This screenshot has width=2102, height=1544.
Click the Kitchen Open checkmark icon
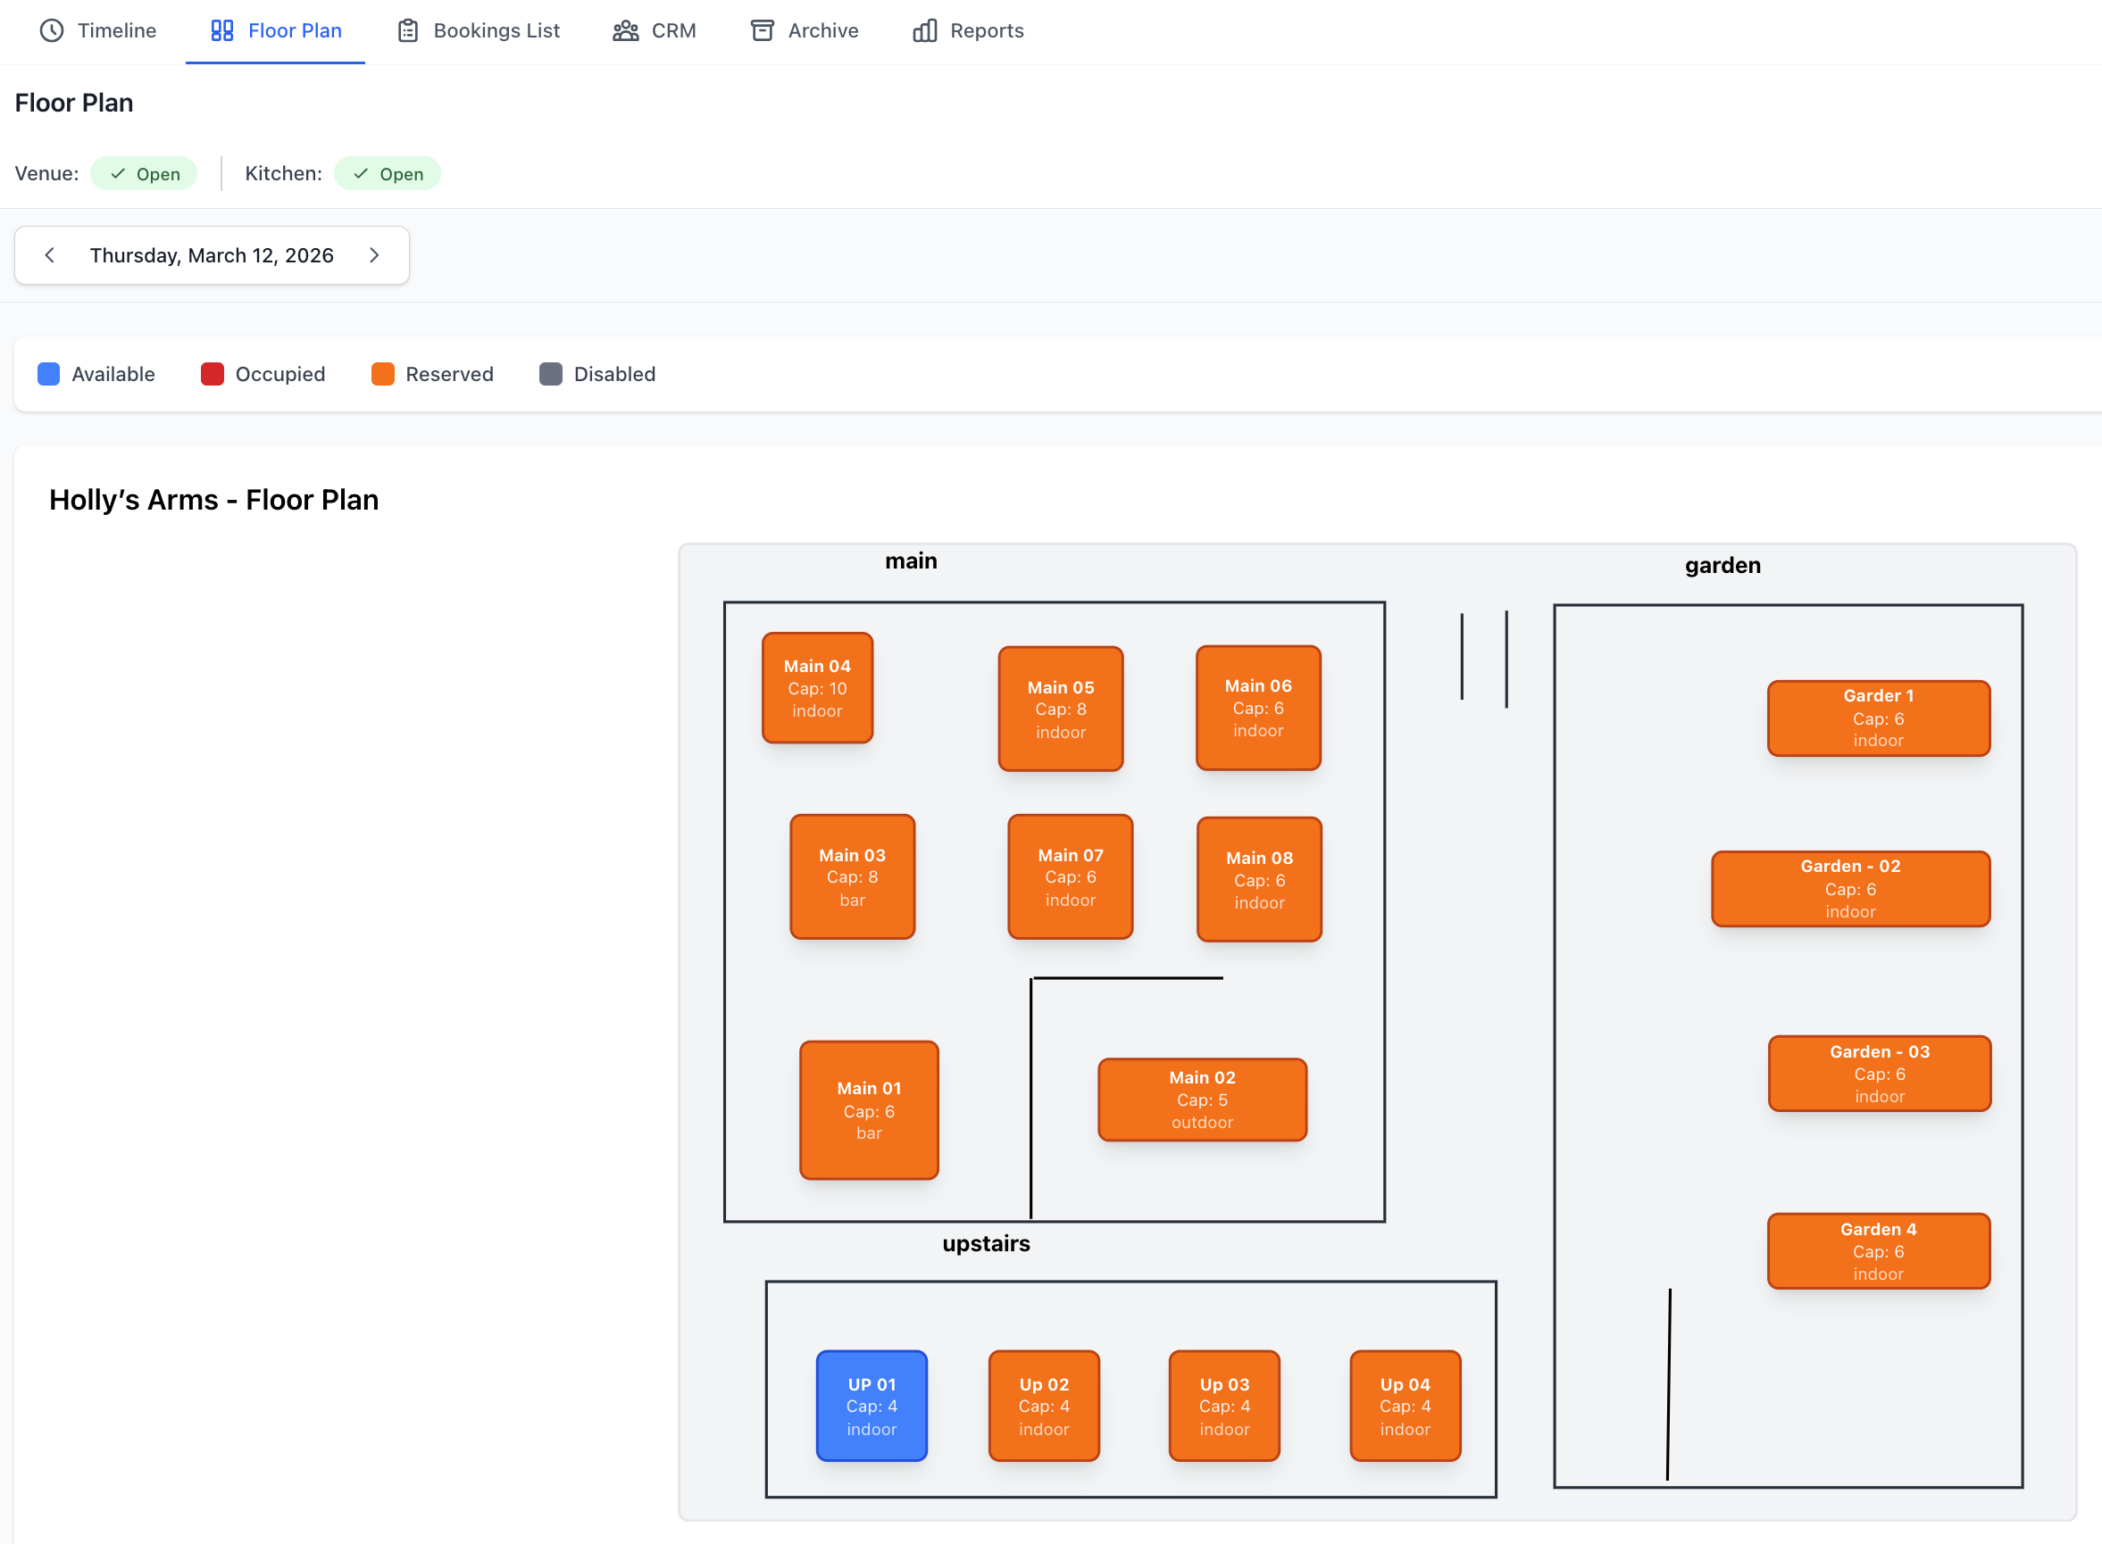click(361, 174)
